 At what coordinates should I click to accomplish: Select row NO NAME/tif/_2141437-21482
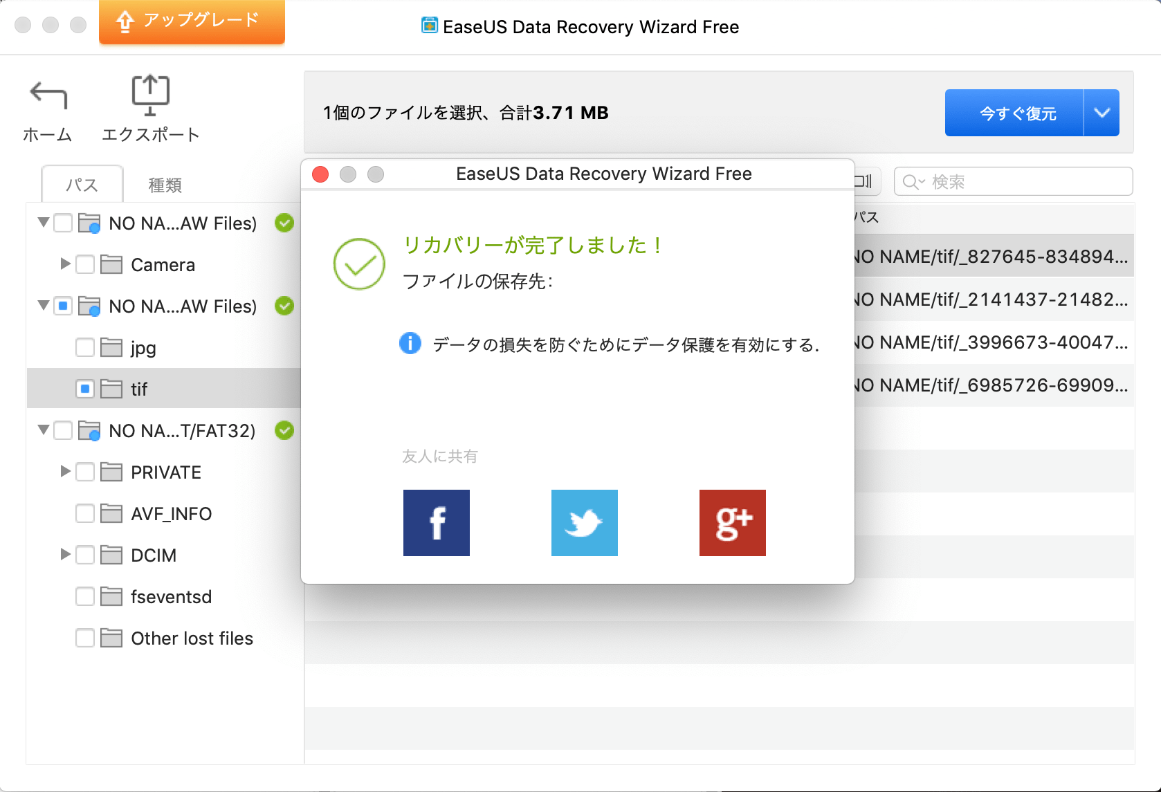click(x=994, y=300)
